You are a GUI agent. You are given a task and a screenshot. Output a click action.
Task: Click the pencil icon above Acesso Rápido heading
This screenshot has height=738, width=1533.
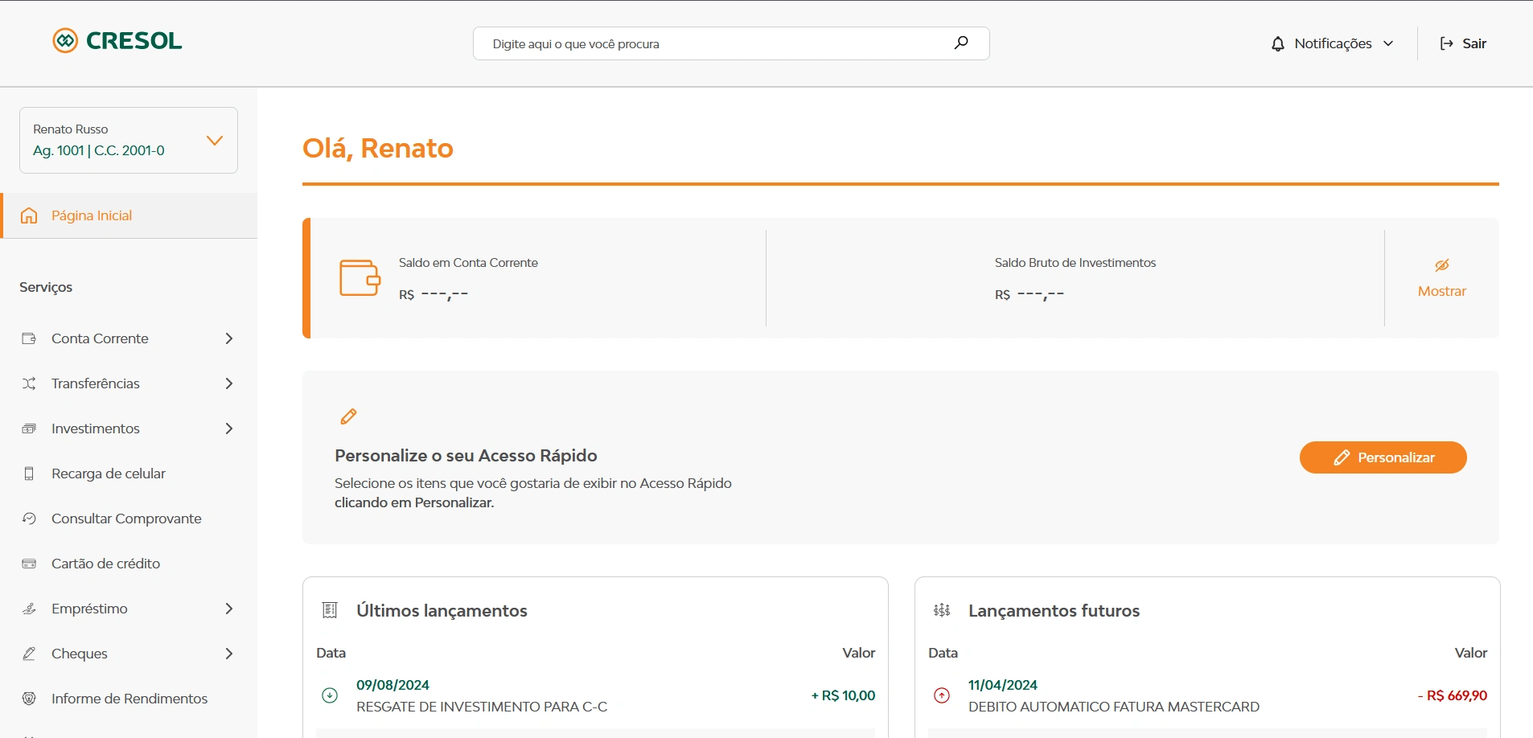[348, 416]
